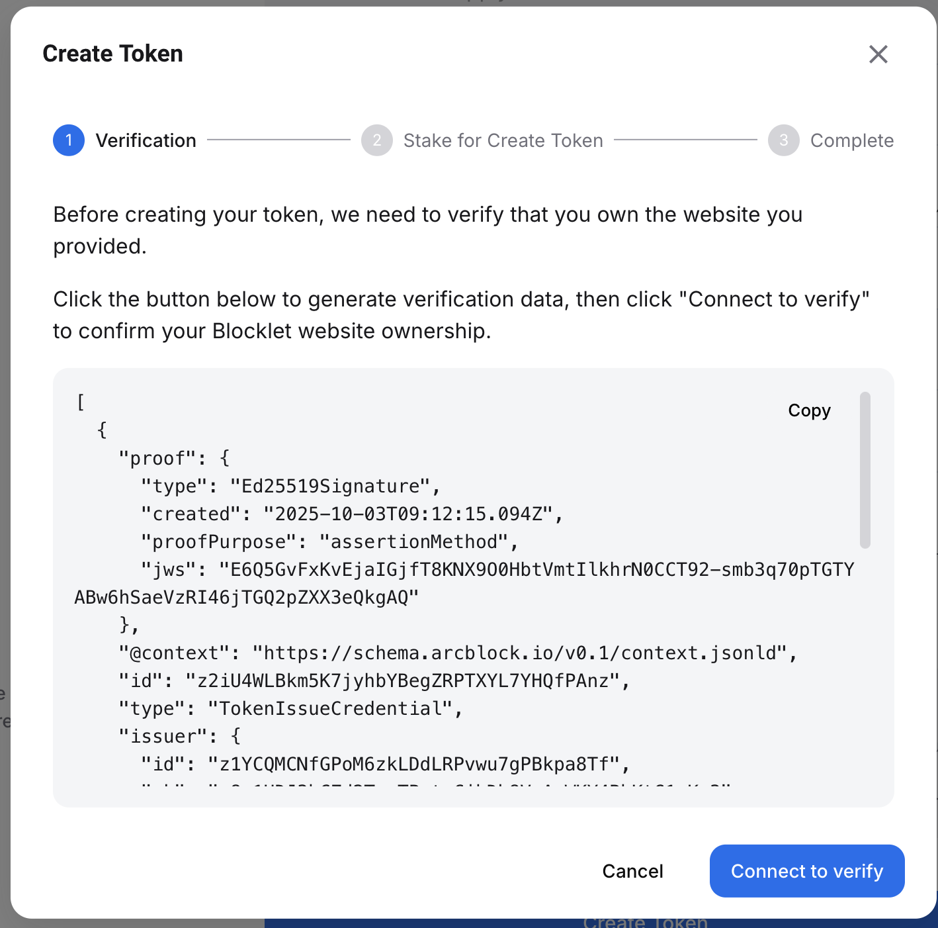This screenshot has width=938, height=928.
Task: Click the credential id starting z2iU4WLB
Action: point(403,681)
